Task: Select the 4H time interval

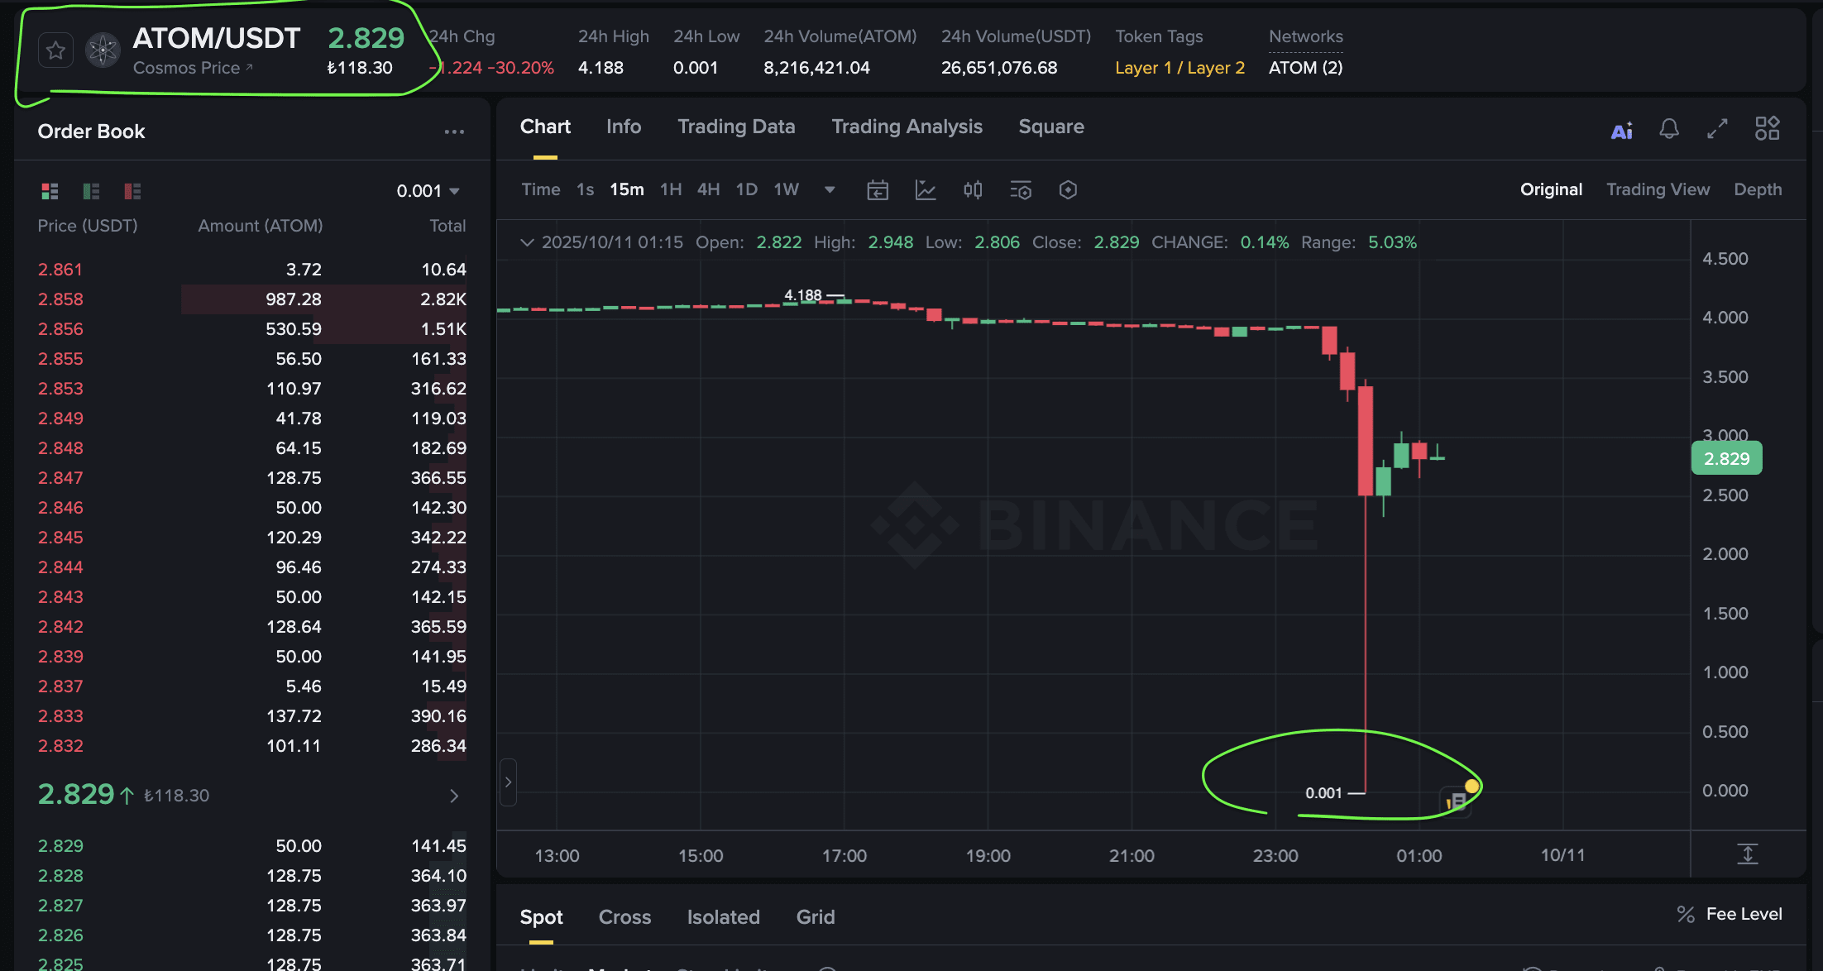Action: point(708,189)
